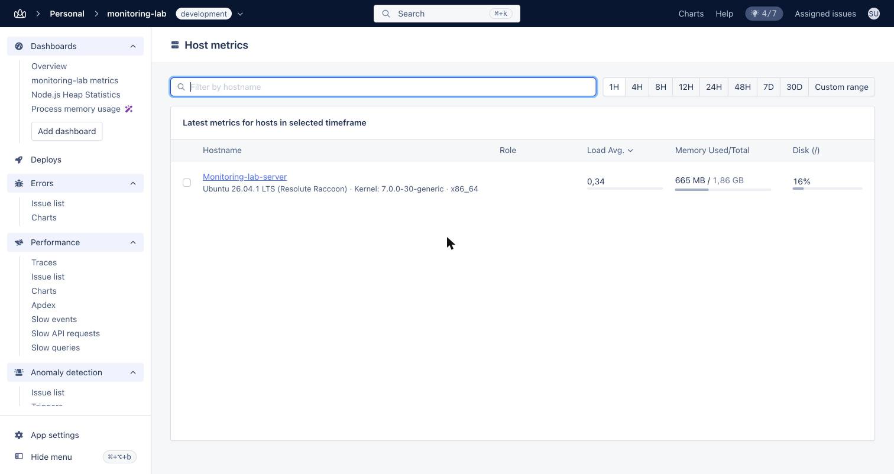Click the Load Avg. bar for 0,34
The height and width of the screenshot is (474, 894).
coord(625,189)
